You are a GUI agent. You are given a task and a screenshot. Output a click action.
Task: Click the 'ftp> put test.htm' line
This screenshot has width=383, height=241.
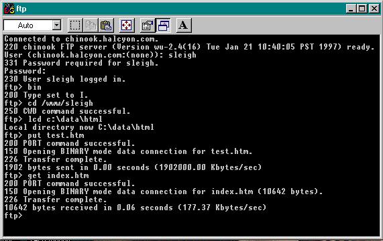pyautogui.click(x=44, y=135)
